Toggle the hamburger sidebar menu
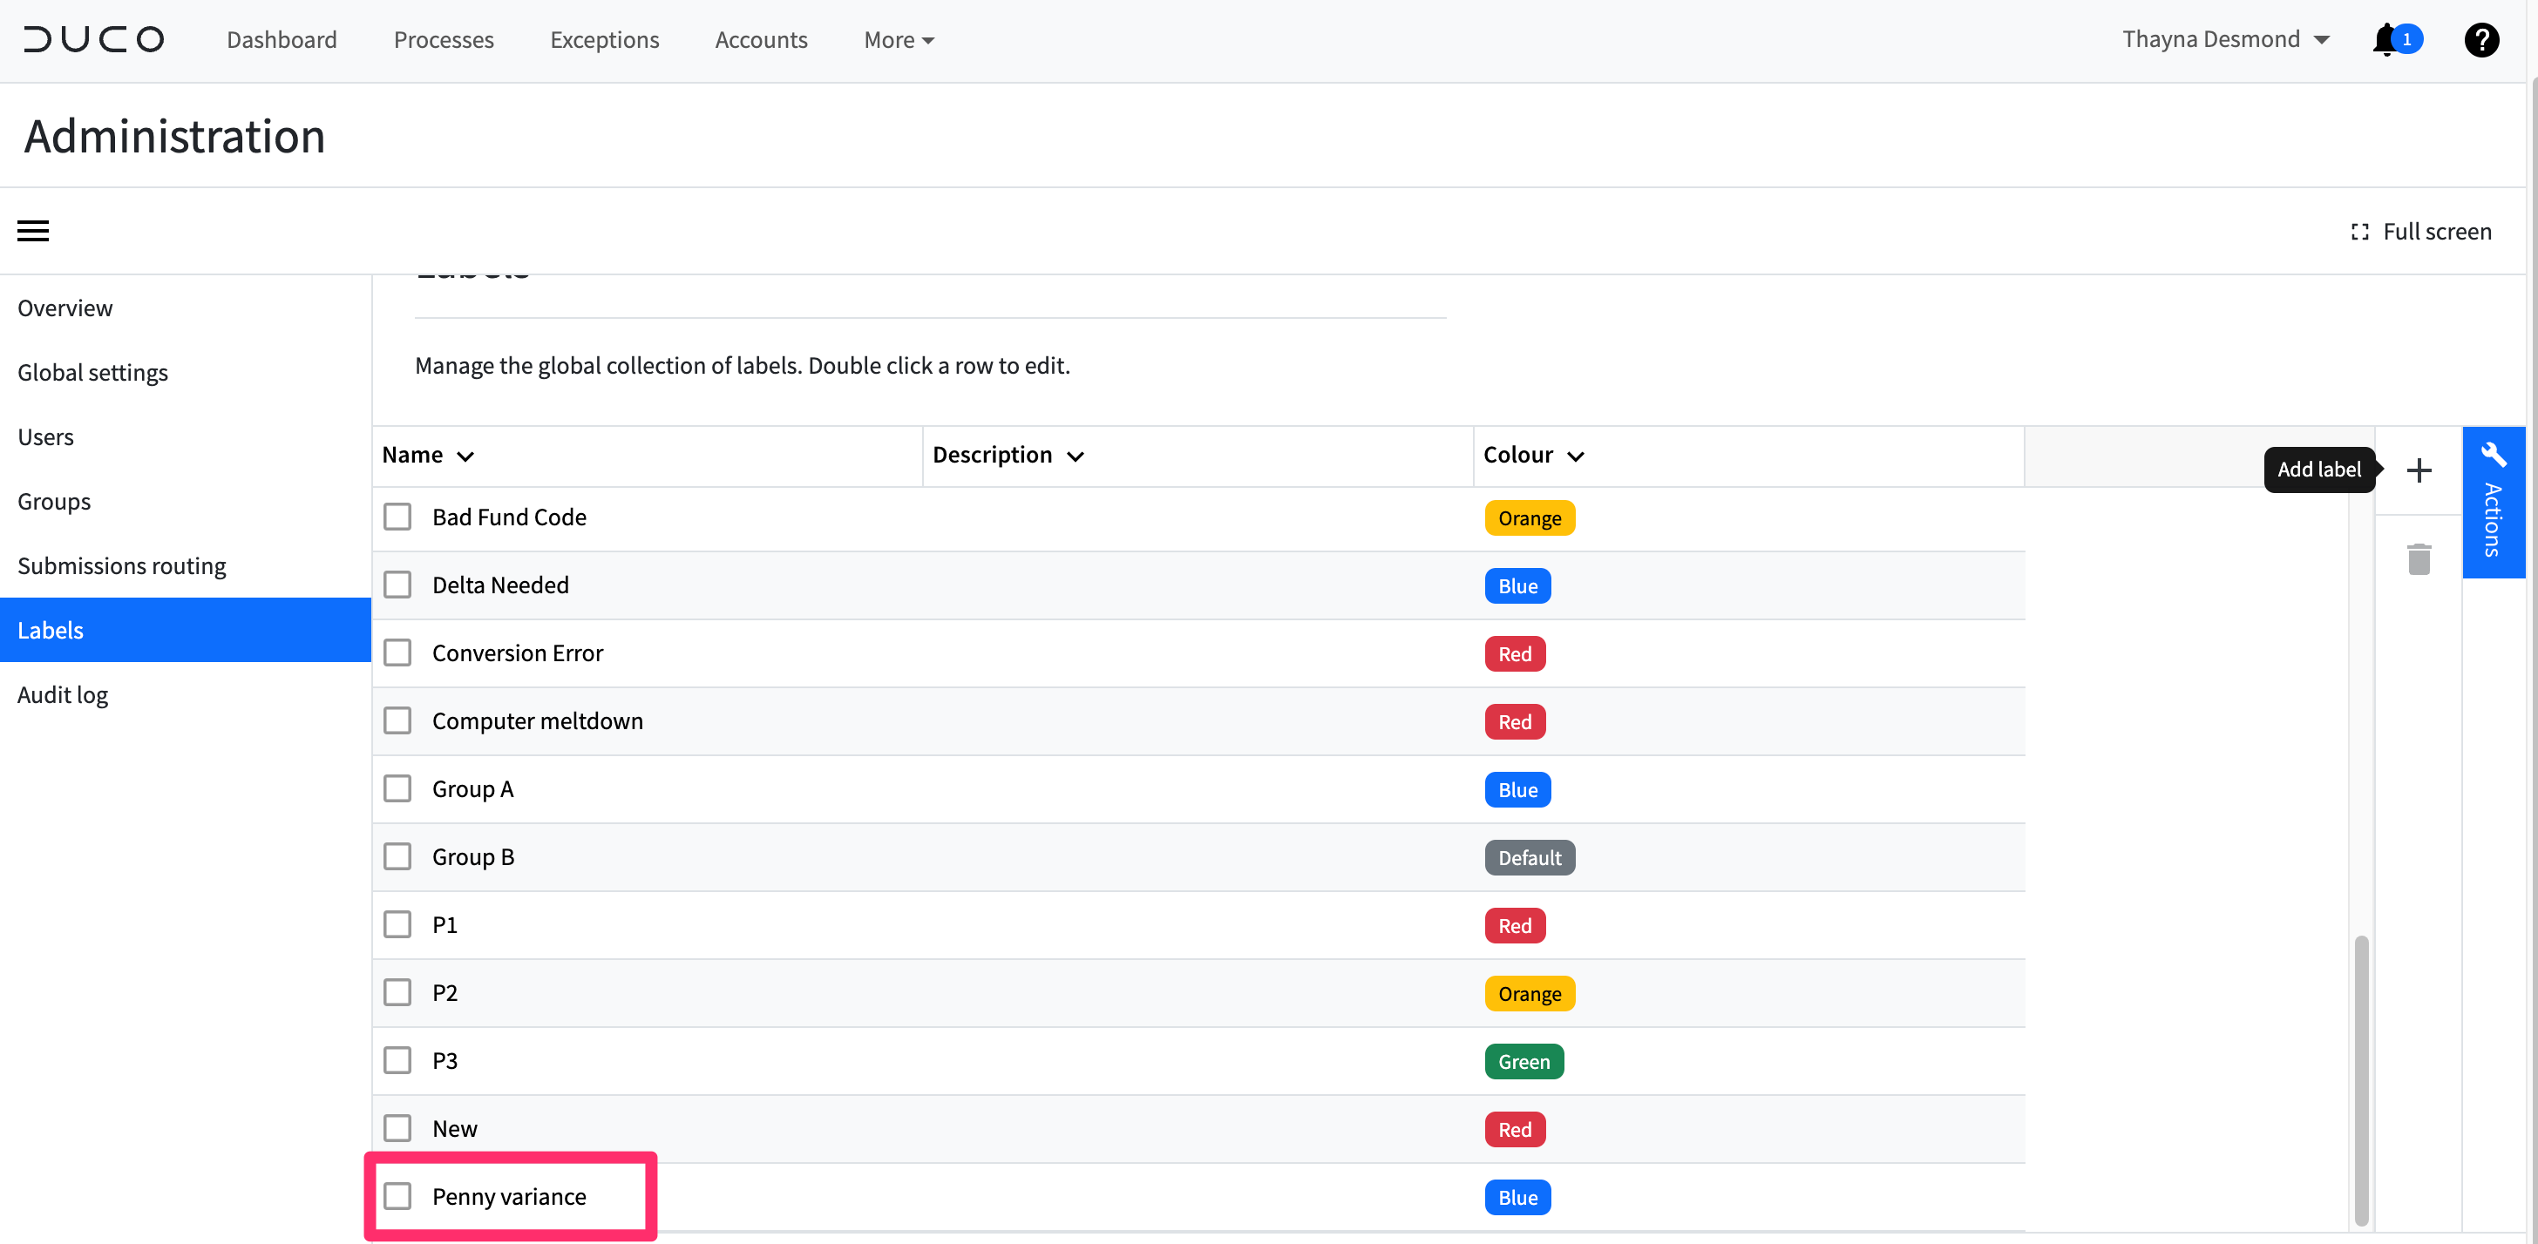The image size is (2538, 1244). [32, 231]
